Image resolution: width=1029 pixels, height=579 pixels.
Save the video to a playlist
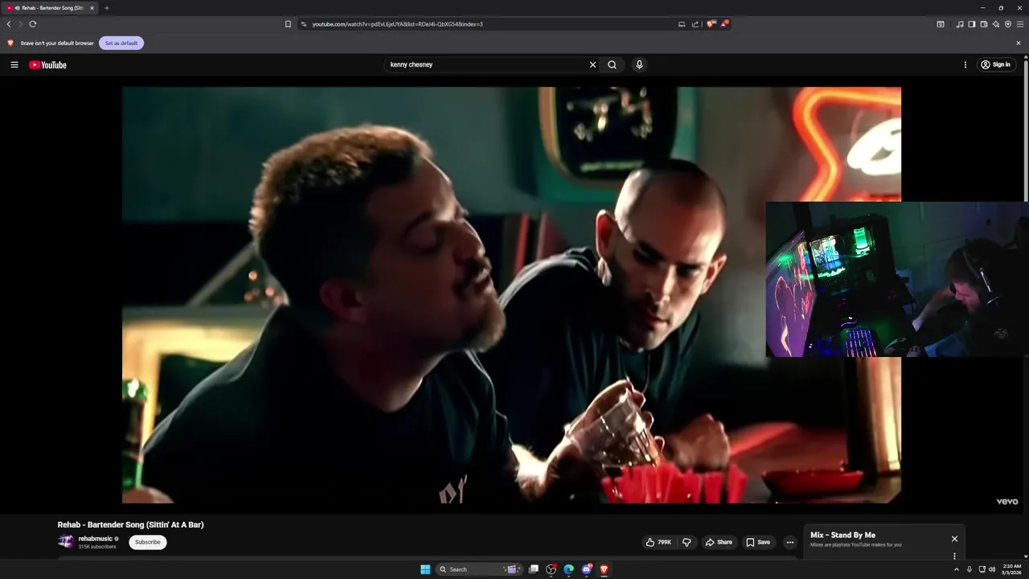(x=758, y=542)
